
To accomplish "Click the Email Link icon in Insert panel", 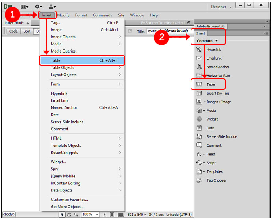I will [199, 58].
